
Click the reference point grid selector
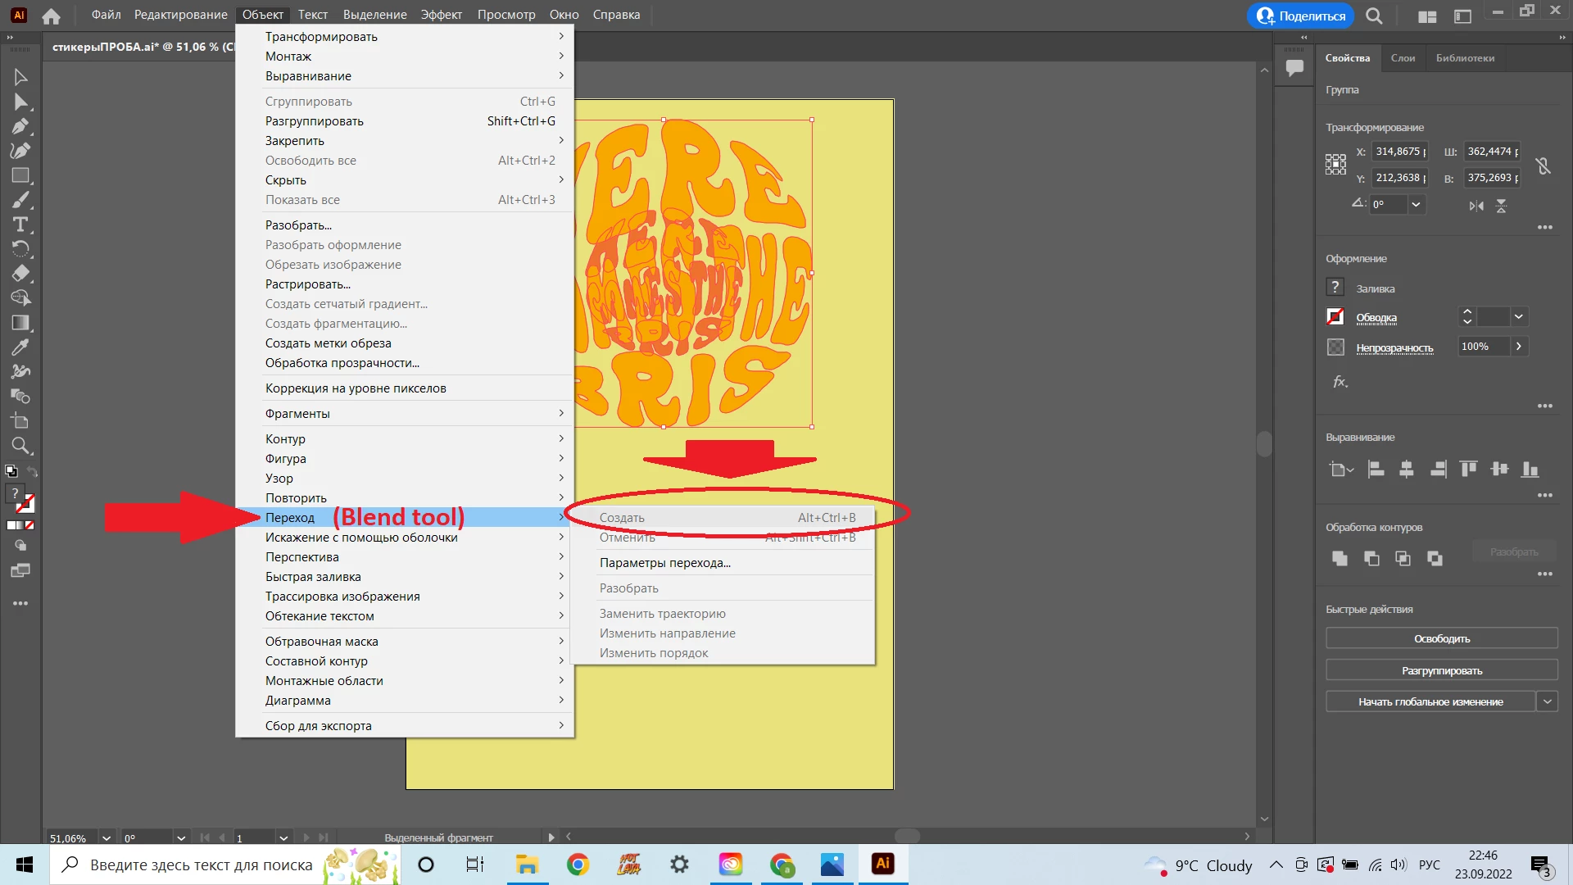pos(1335,164)
